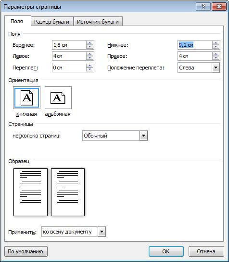Click into the Левое margin field
The width and height of the screenshot is (229, 262).
[x=69, y=56]
